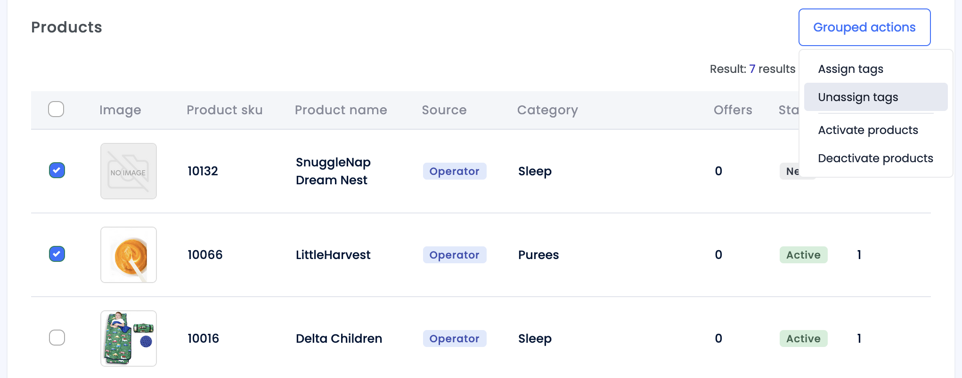Toggle the select-all checkbox in the table header
962x378 pixels.
56,109
